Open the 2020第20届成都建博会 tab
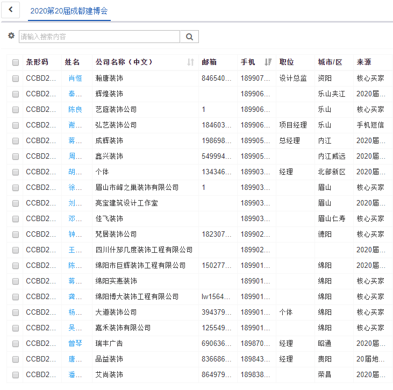This screenshot has width=393, height=390. [69, 11]
